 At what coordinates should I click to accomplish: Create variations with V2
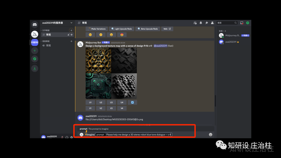click(101, 108)
